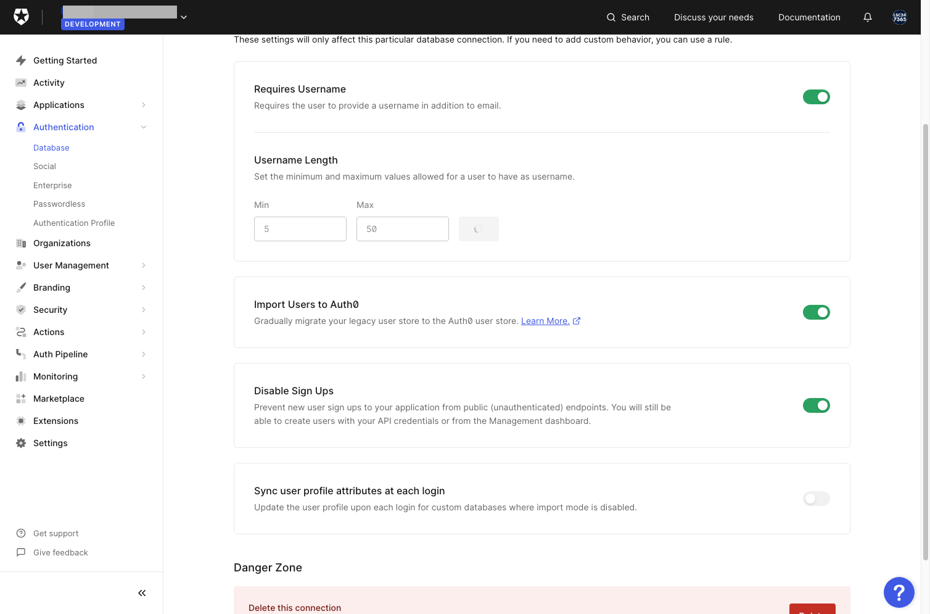Click the Settings gear icon
Screen dimensions: 930x614
(21, 443)
